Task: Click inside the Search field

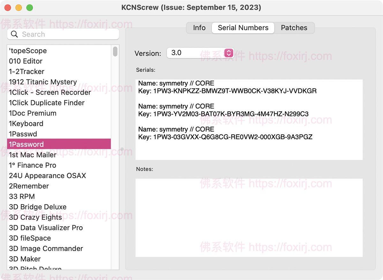Action: [64, 34]
